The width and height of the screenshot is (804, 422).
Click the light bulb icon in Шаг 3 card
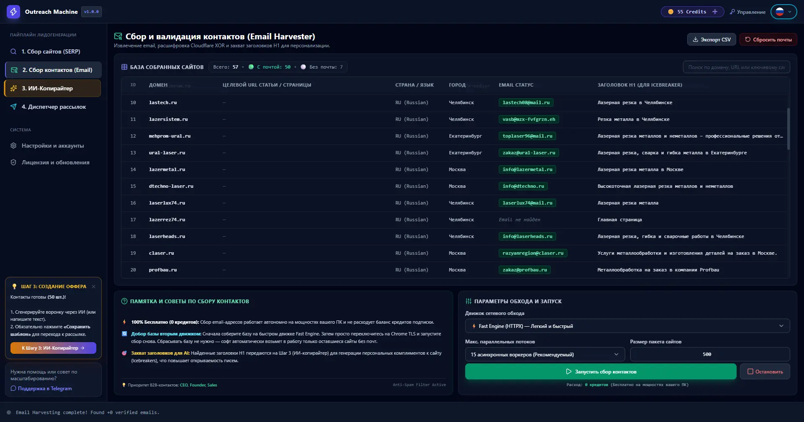pos(14,286)
